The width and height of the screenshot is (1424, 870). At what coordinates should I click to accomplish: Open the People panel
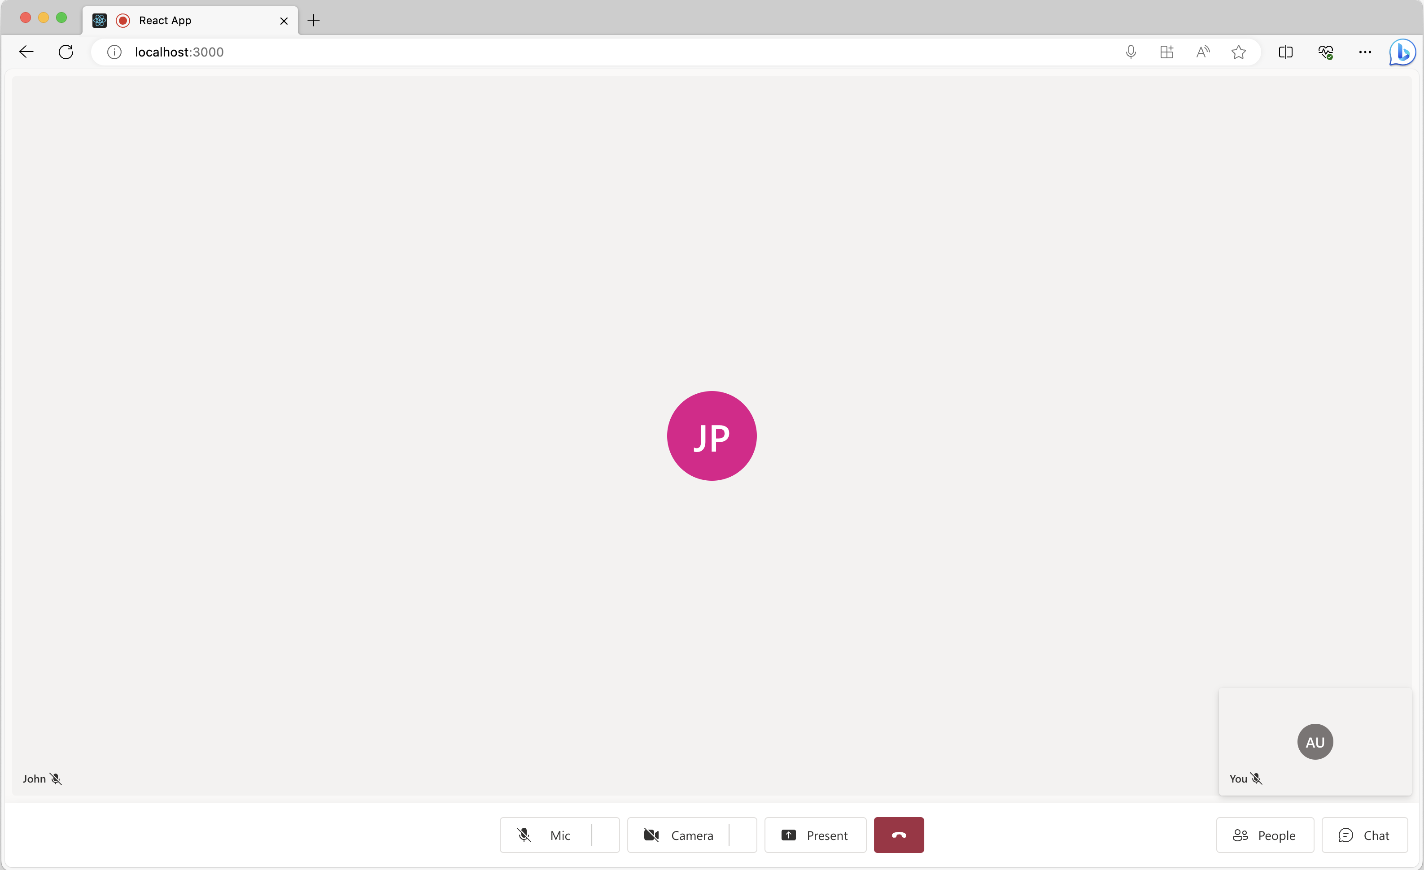pos(1264,835)
